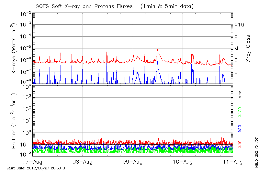Click the 07-Aug date label on the time axis
Screen dimensions: 259x171
pos(32,161)
